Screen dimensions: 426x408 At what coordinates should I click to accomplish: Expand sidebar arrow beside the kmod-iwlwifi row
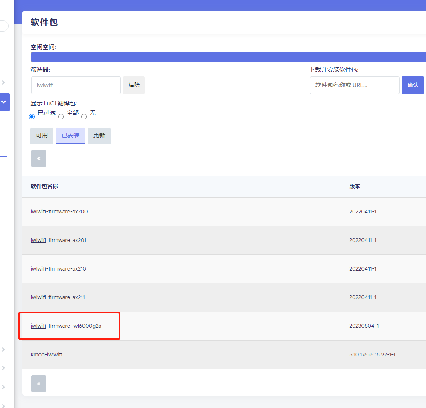[3, 350]
